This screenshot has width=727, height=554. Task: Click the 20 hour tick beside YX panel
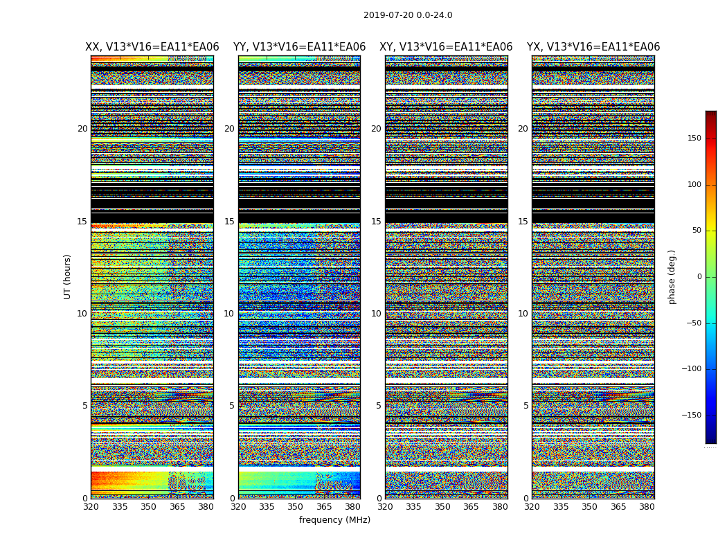523,129
